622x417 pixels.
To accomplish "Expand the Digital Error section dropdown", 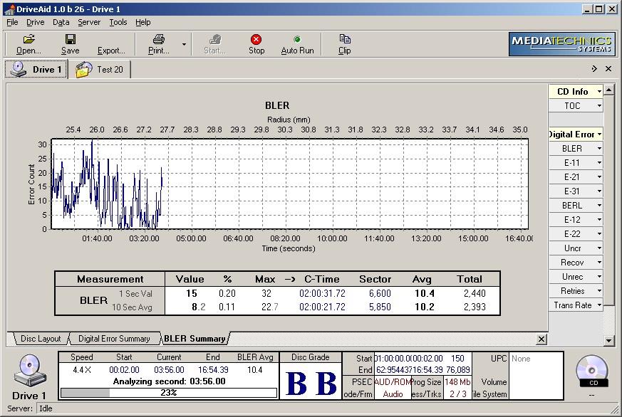I will pyautogui.click(x=599, y=134).
